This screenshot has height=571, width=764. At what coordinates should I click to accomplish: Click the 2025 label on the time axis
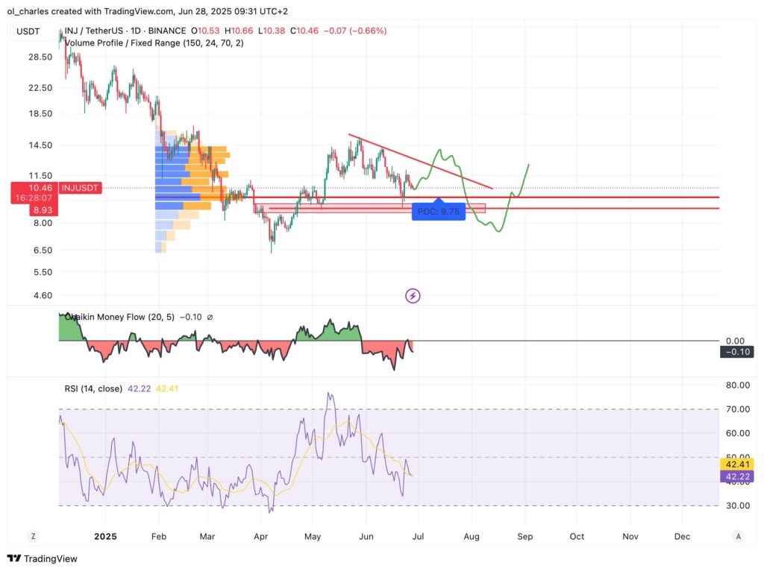click(105, 536)
